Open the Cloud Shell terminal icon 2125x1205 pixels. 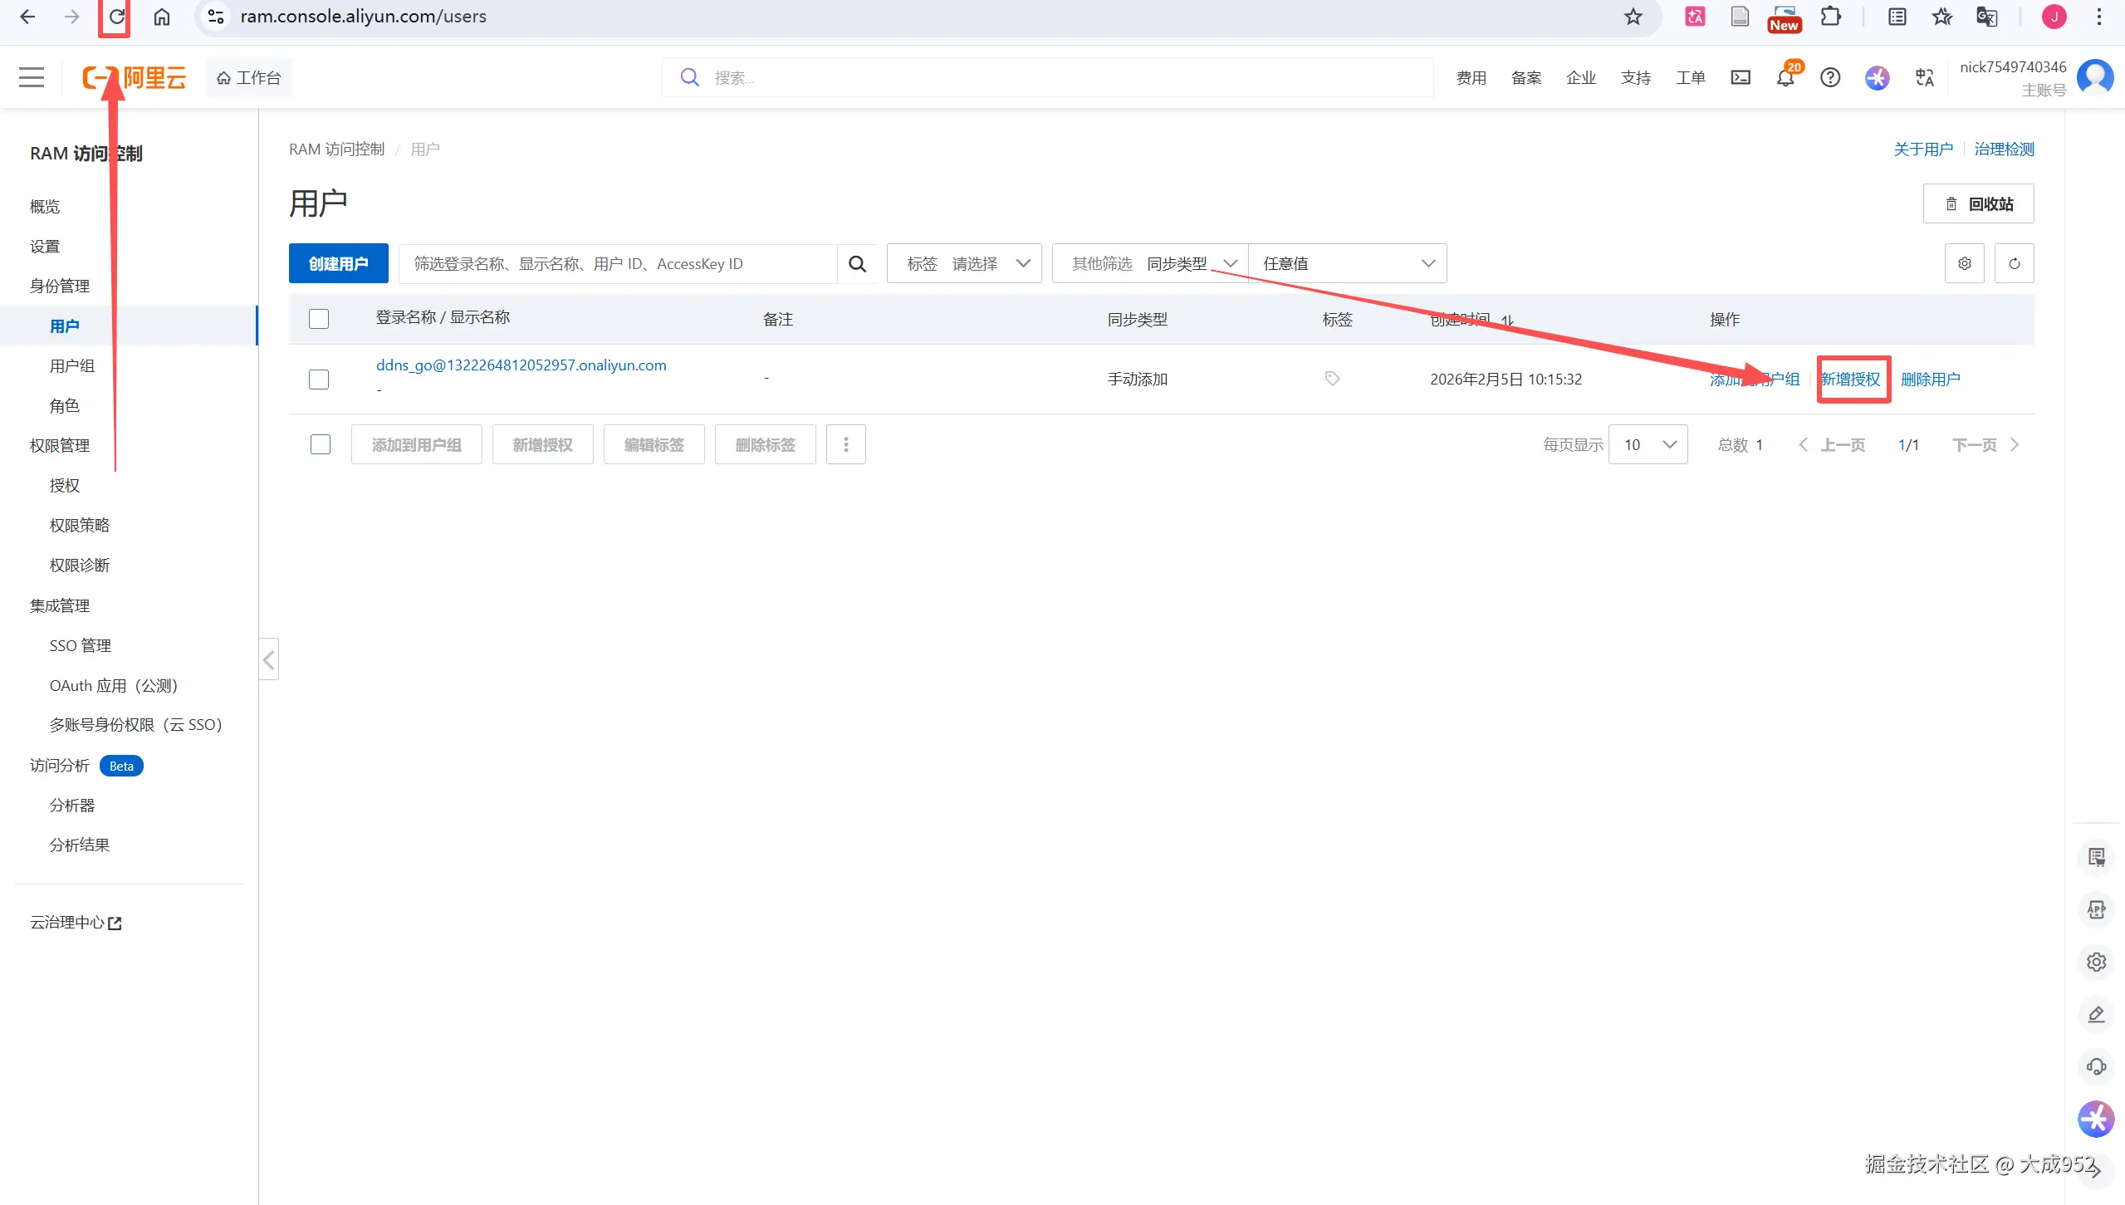tap(1740, 78)
